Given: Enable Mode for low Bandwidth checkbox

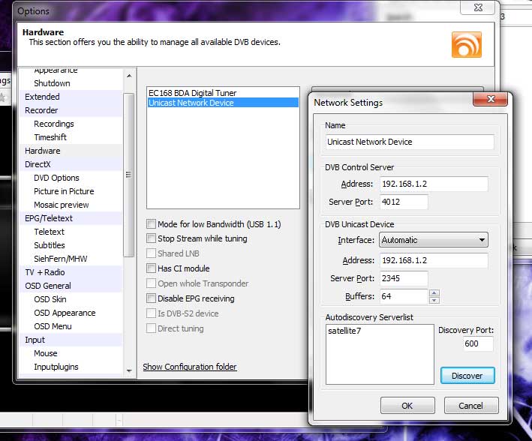Looking at the screenshot, I should [x=152, y=223].
